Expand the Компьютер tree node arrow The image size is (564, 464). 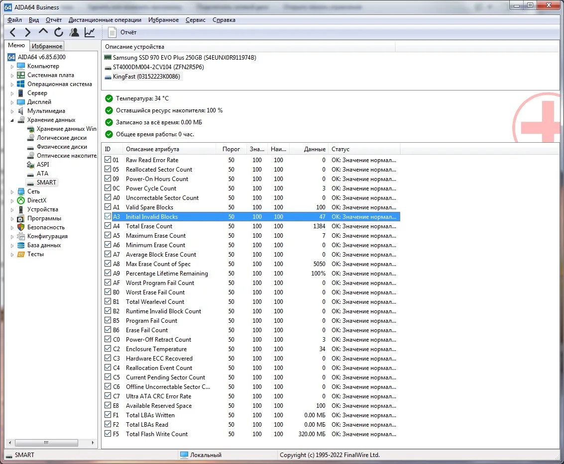tap(12, 67)
